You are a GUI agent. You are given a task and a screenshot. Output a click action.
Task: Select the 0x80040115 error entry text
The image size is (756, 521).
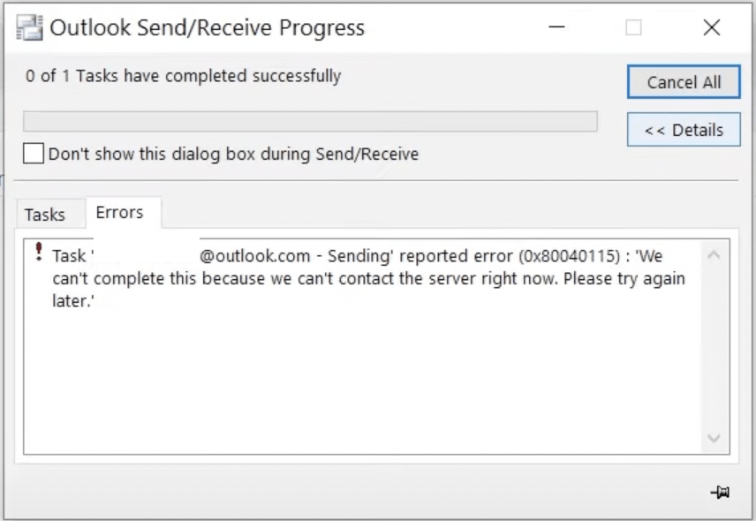pos(369,278)
